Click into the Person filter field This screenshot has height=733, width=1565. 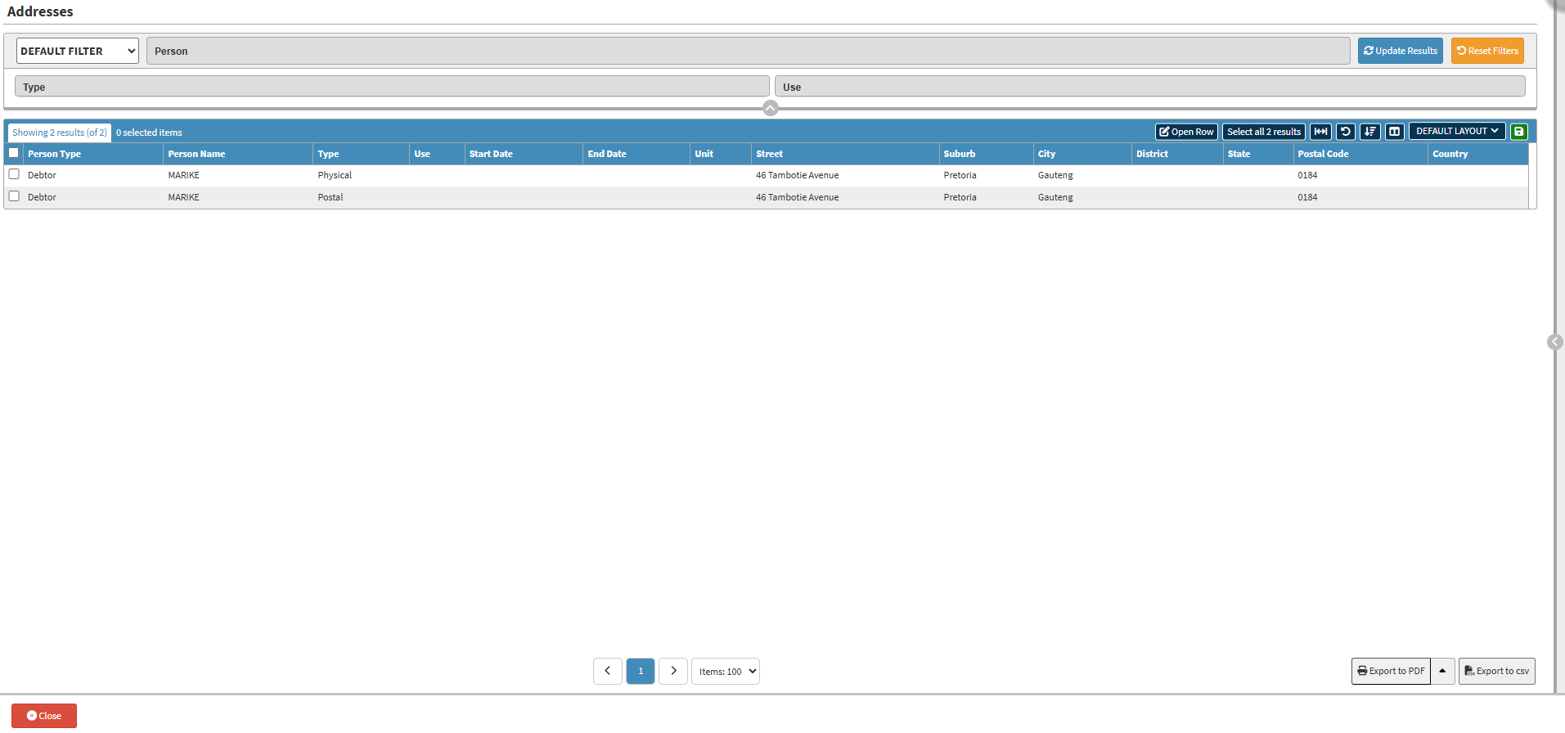tap(748, 51)
